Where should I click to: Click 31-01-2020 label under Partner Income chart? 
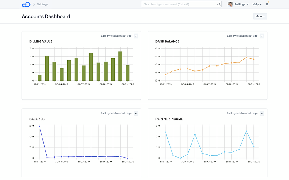coord(254,162)
